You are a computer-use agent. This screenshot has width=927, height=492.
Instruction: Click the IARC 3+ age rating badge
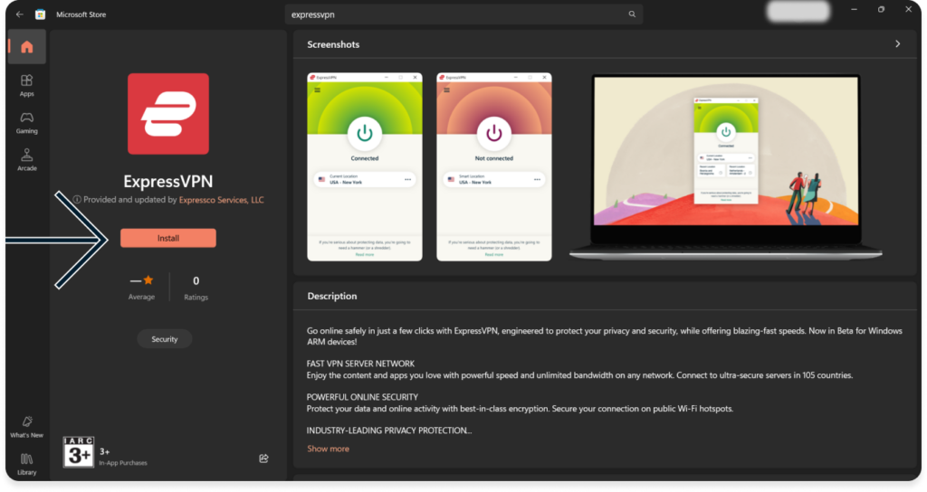[x=78, y=451]
